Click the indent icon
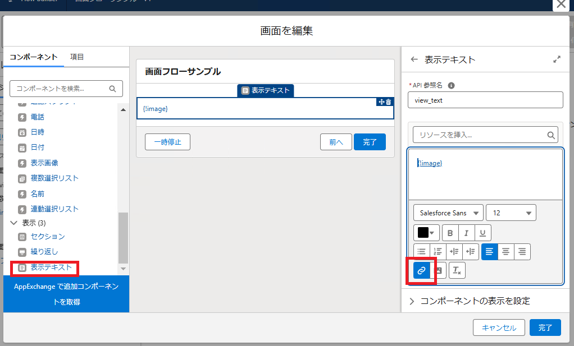This screenshot has height=346, width=574. [x=454, y=251]
